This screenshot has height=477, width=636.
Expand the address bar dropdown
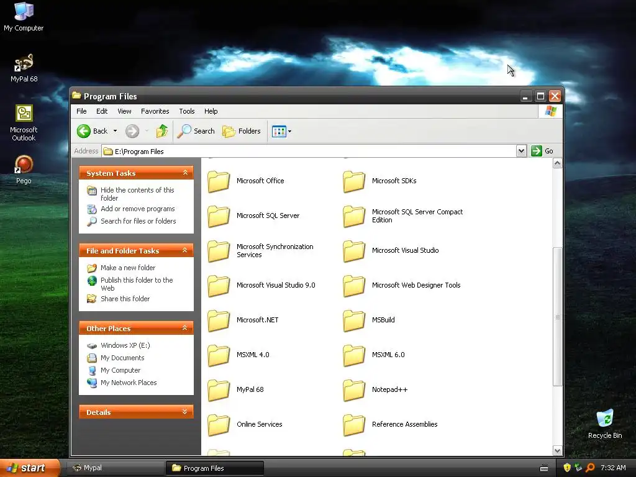tap(521, 152)
